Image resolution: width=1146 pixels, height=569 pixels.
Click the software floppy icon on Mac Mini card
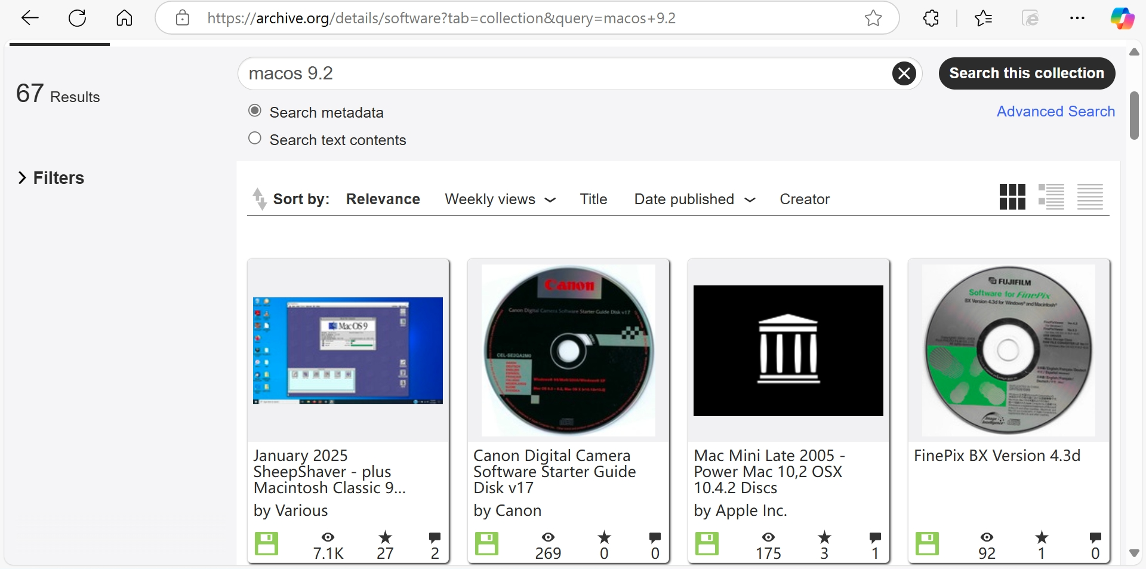(707, 543)
